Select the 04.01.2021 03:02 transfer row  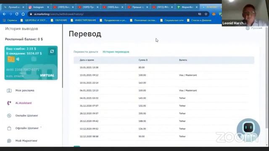tap(164, 98)
